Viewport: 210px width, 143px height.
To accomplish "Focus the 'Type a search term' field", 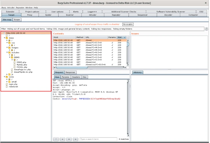I will point(98,139).
